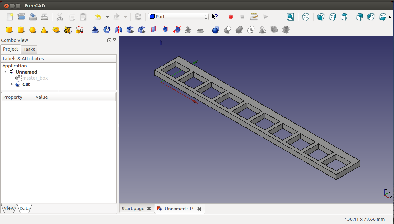Set view to axonometric wireframe cube
This screenshot has width=394, height=224.
(x=305, y=17)
